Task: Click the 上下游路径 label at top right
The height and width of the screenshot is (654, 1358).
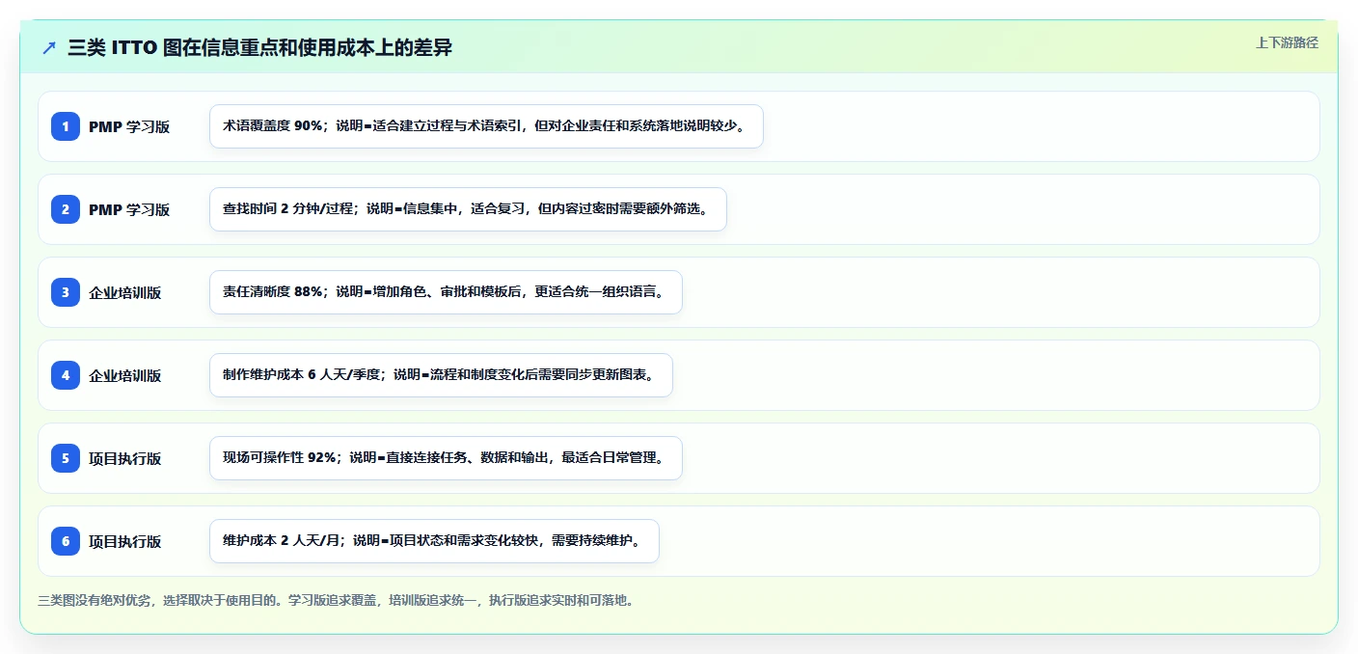Action: [1287, 42]
